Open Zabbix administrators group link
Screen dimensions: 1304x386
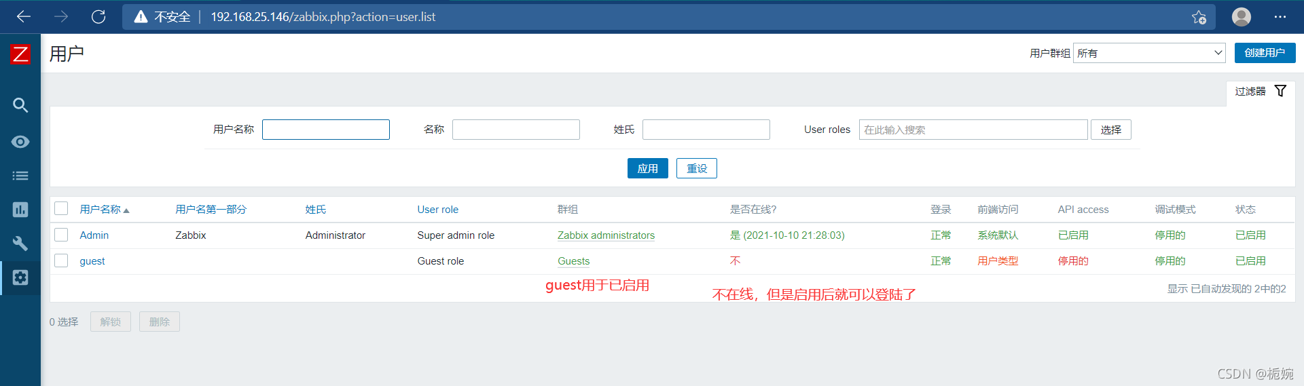click(x=606, y=235)
